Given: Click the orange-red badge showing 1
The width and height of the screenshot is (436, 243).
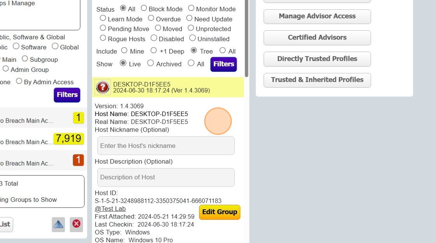Looking at the screenshot, I should (78, 160).
